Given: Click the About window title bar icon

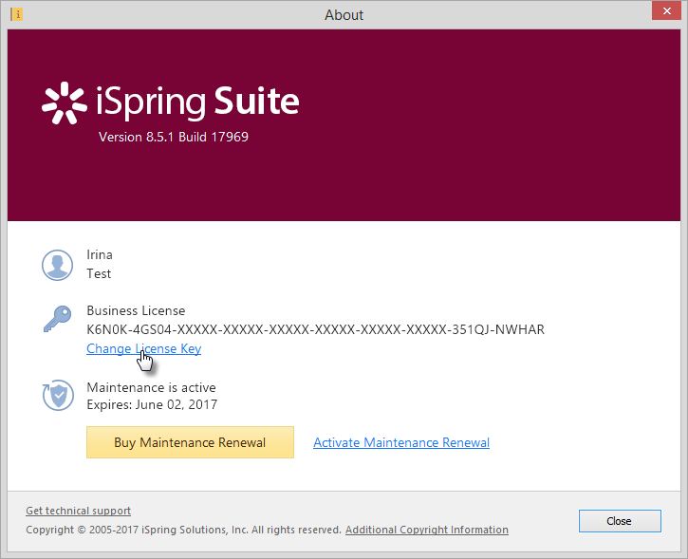Looking at the screenshot, I should [17, 14].
